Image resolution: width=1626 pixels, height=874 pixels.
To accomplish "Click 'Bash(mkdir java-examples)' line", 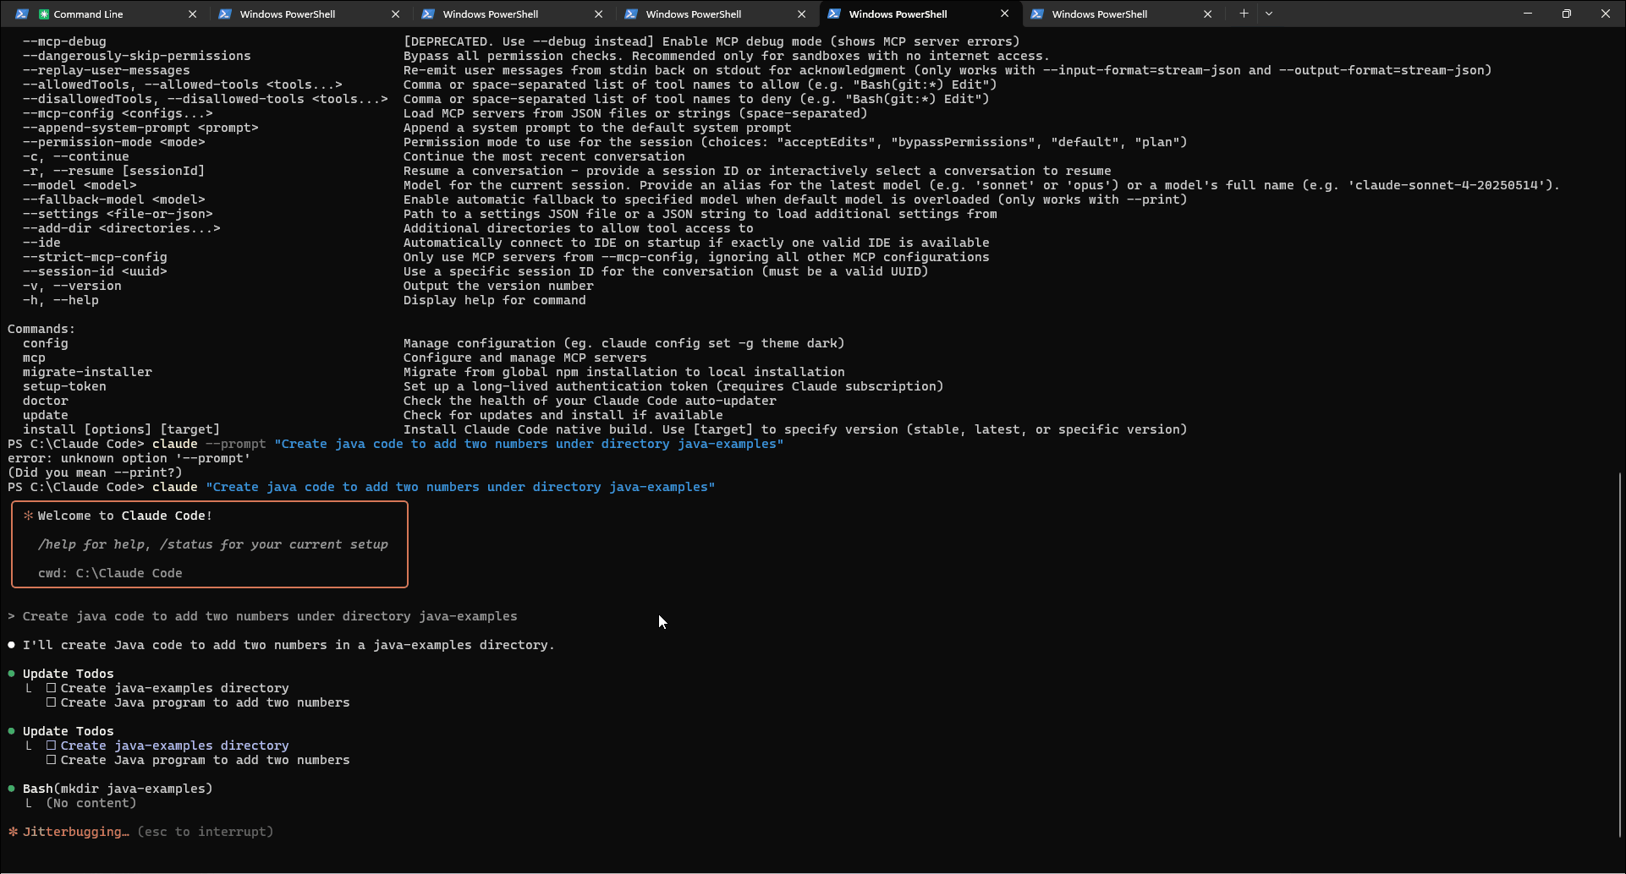I will click(118, 789).
